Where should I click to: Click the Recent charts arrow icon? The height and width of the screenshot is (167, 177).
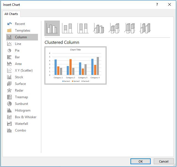coord(9,24)
